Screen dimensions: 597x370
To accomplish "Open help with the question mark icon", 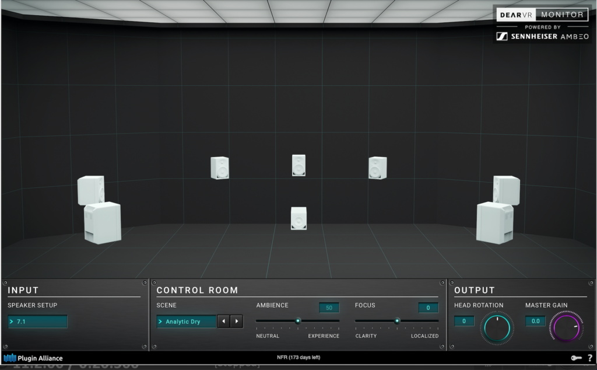I will pos(589,358).
